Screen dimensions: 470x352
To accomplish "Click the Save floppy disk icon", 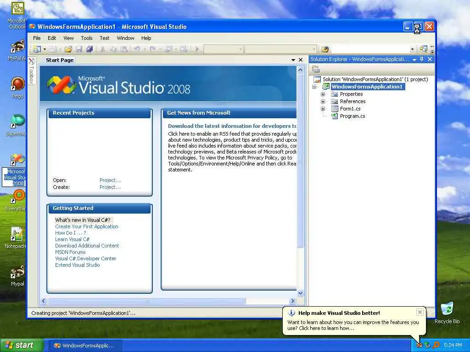I will pyautogui.click(x=79, y=49).
